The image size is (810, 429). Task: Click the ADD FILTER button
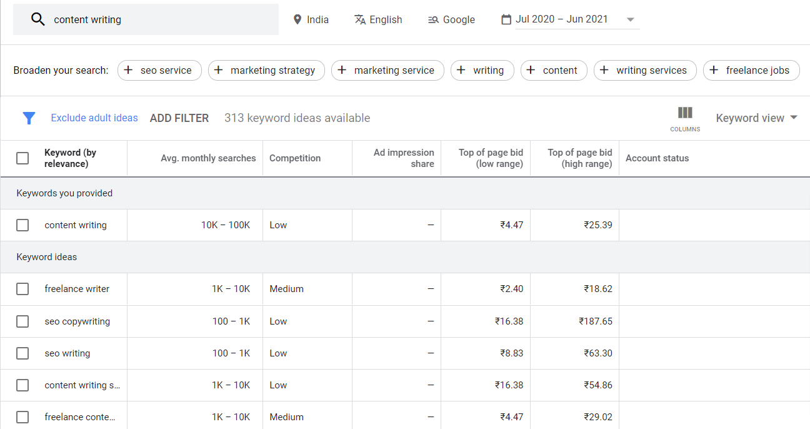tap(179, 118)
